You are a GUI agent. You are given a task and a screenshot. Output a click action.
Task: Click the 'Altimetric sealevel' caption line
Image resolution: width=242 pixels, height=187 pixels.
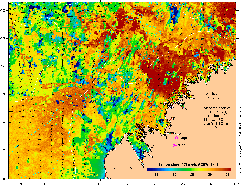click(218, 108)
